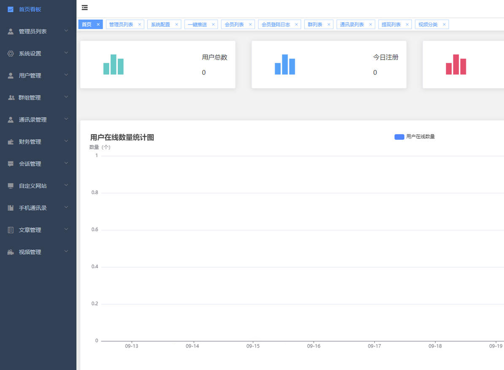Click the 视频管理 camera icon

point(11,252)
